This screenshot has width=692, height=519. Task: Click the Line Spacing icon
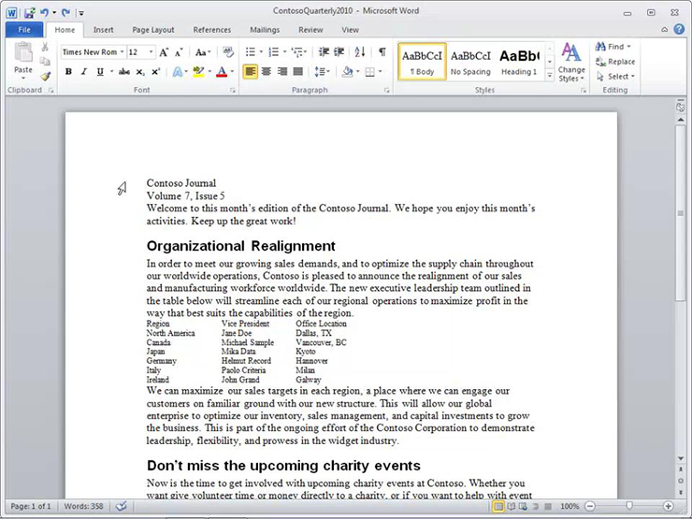320,71
